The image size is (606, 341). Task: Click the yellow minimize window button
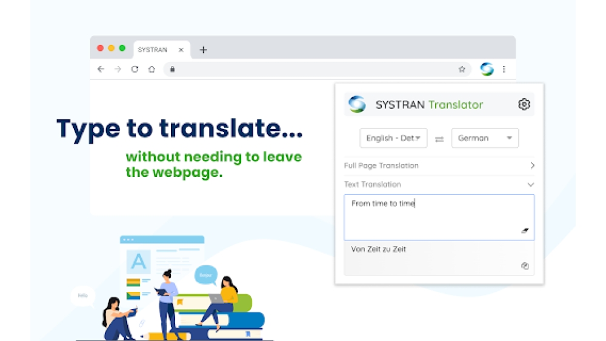click(112, 48)
